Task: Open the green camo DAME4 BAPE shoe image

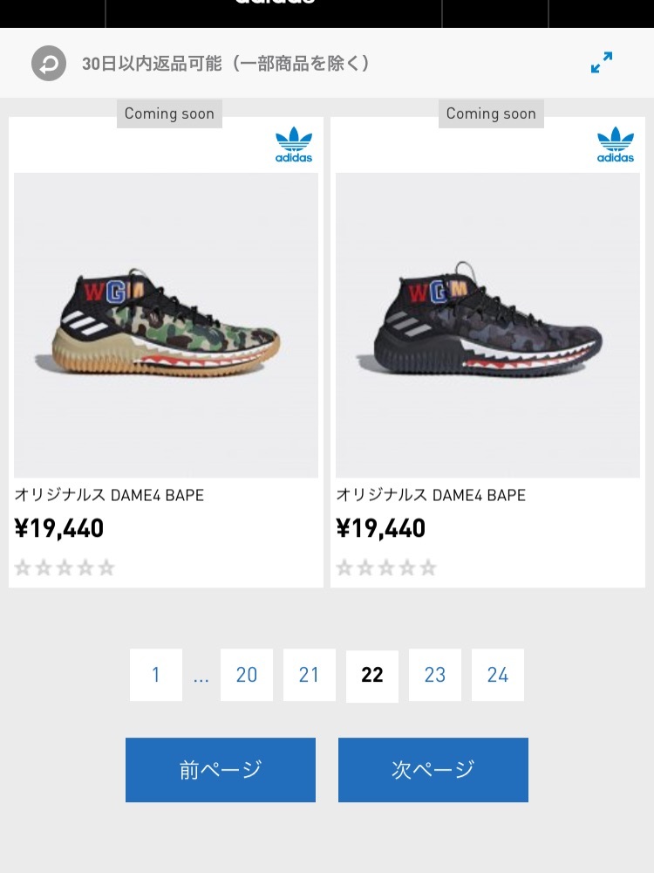Action: [x=167, y=325]
